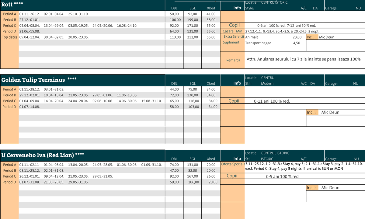Click the Remarca label in Rott section

click(x=233, y=60)
